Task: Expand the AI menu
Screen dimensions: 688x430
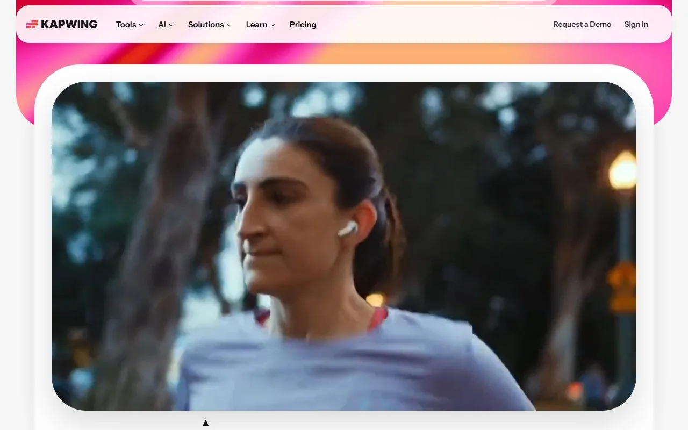Action: 166,25
